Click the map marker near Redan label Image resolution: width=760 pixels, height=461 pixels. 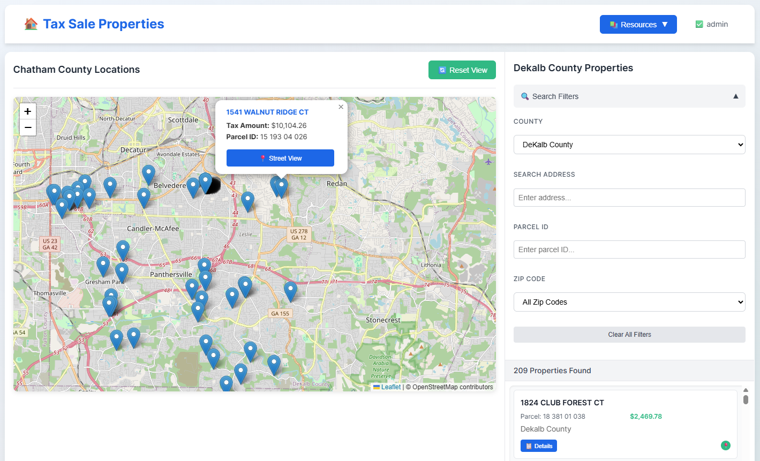pos(281,187)
